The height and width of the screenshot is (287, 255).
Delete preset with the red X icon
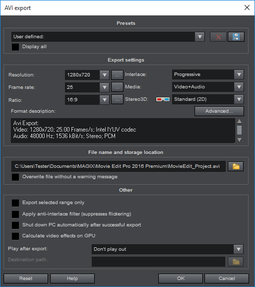point(218,37)
